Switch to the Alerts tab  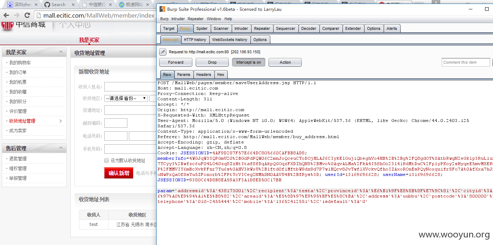(392, 28)
